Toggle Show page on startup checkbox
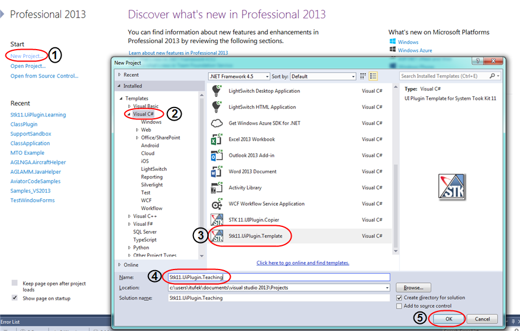The height and width of the screenshot is (331, 520). coord(15,298)
